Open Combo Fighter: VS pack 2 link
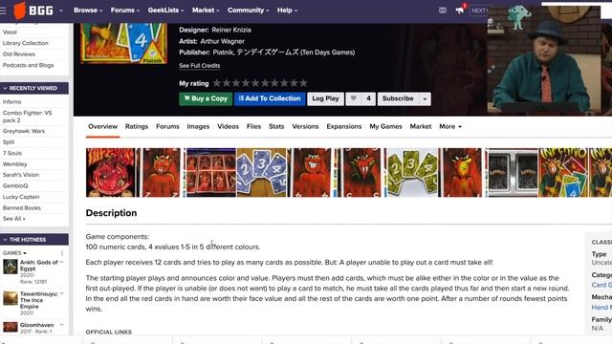612x344 pixels. coord(27,117)
